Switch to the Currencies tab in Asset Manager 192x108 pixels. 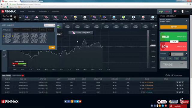coord(7,30)
